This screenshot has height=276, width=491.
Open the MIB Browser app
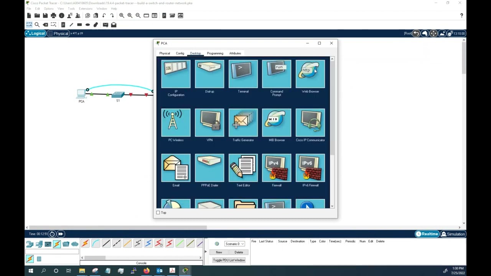pos(277,123)
